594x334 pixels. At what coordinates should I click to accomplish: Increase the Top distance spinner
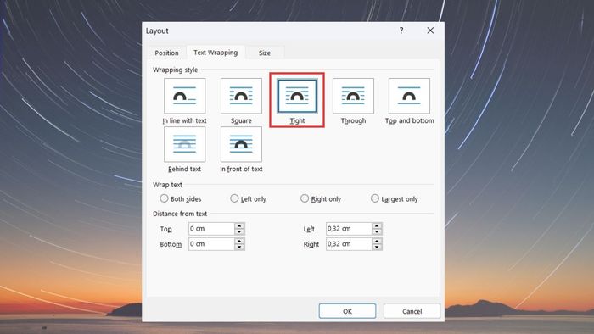[x=239, y=225]
